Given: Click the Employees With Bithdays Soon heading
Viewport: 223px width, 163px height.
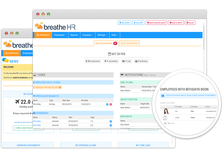Looking at the screenshot, I should pyautogui.click(x=184, y=89).
